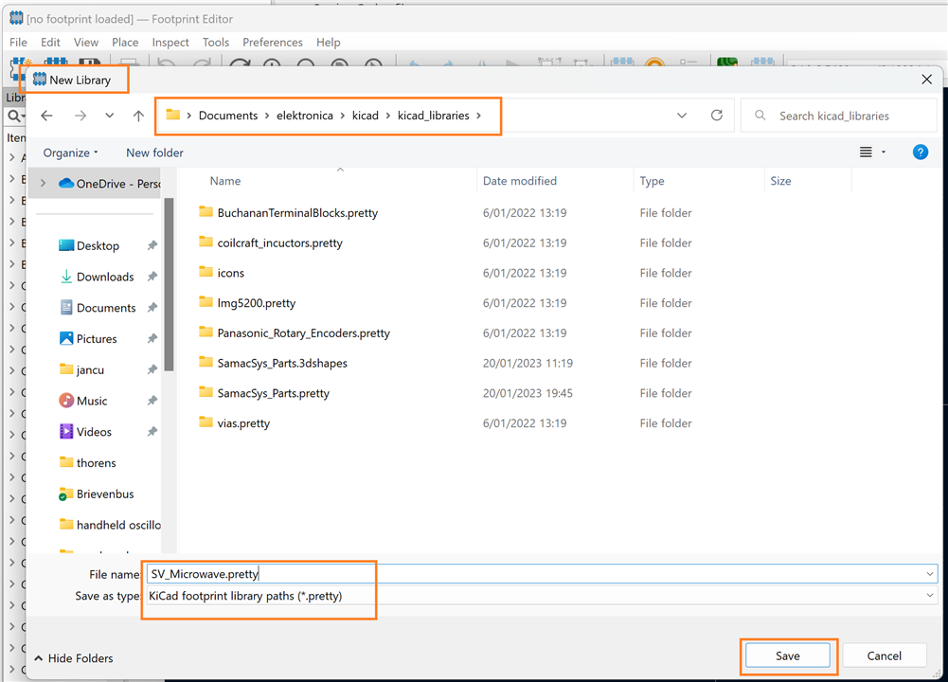Sort files by Date modified column header

tap(519, 181)
